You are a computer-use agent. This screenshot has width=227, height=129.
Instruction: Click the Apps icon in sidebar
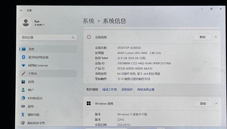[x=23, y=82]
